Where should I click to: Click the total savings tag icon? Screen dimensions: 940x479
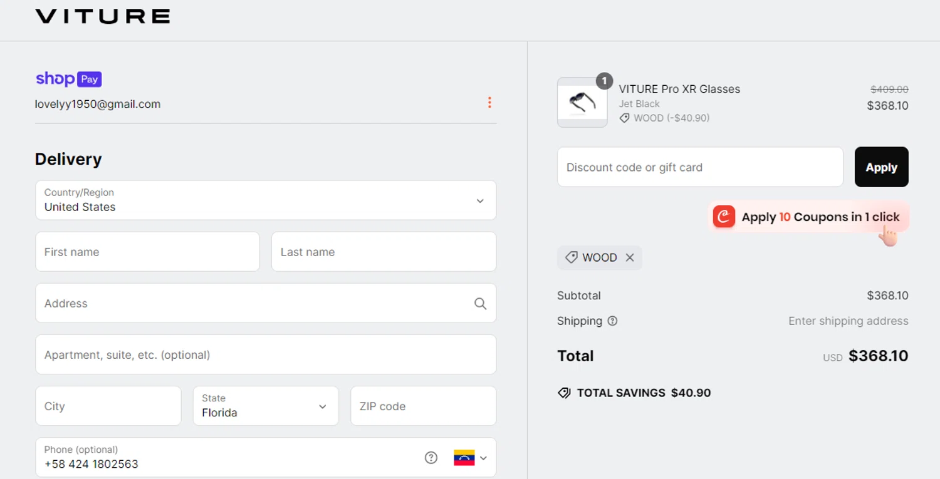click(564, 393)
